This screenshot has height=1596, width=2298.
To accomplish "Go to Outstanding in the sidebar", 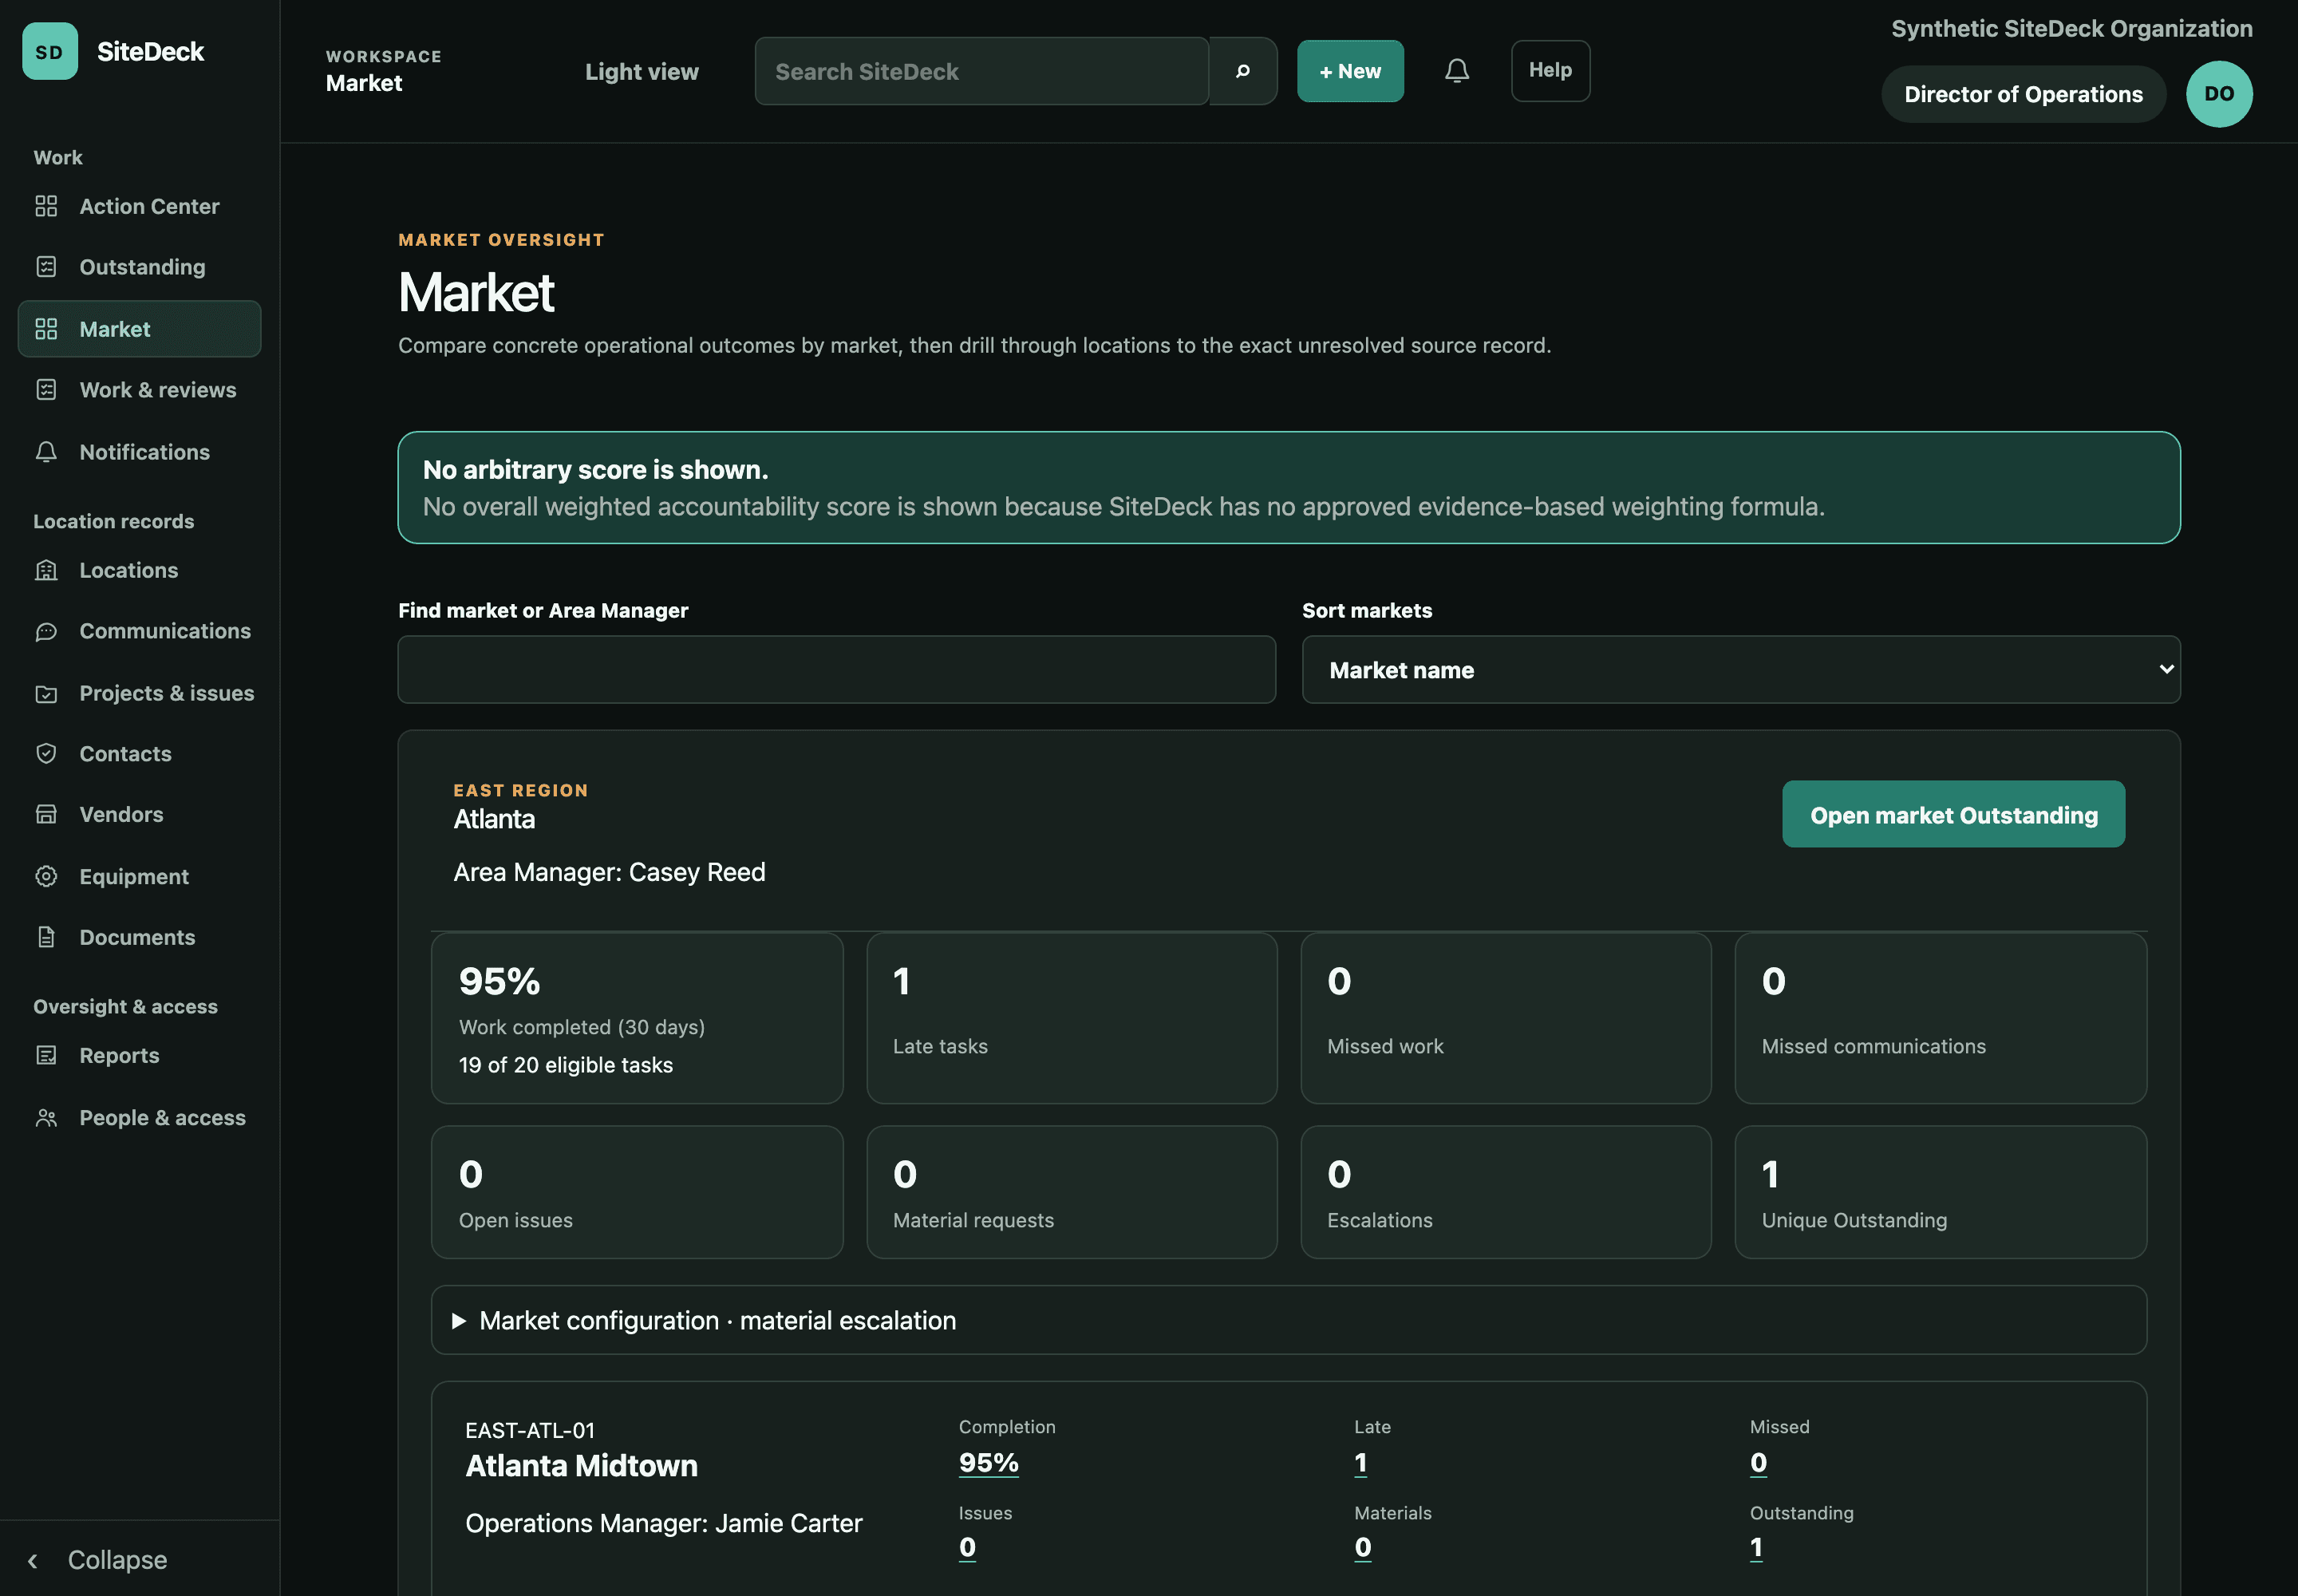I will pyautogui.click(x=139, y=267).
